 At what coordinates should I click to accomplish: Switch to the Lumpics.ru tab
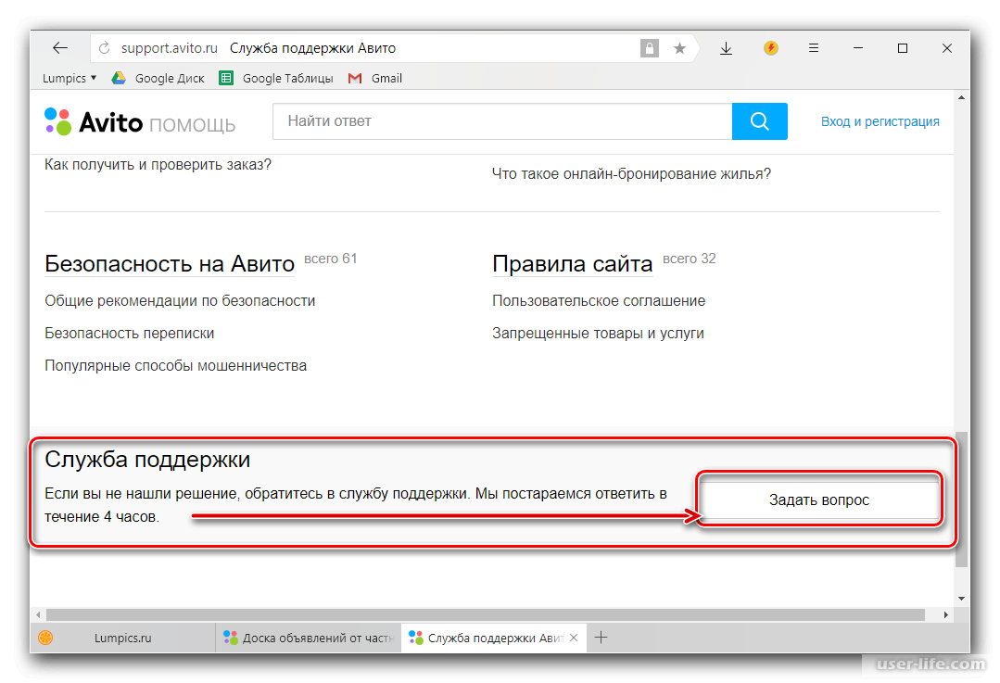[122, 638]
